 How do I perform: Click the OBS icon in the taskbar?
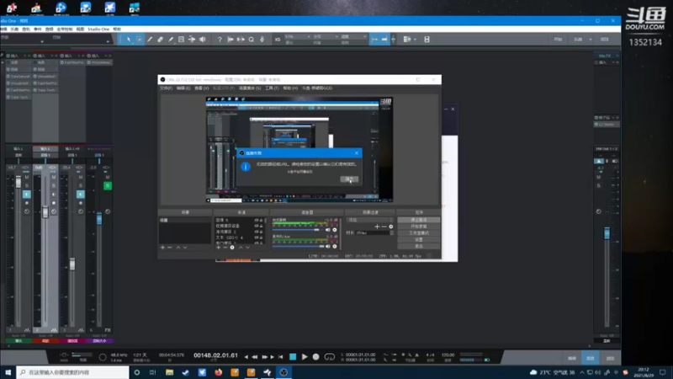click(284, 372)
